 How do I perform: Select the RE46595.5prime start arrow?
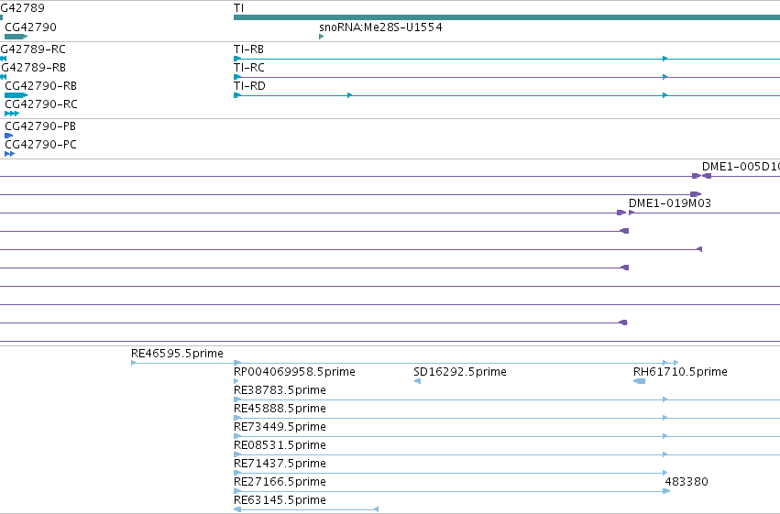click(133, 363)
